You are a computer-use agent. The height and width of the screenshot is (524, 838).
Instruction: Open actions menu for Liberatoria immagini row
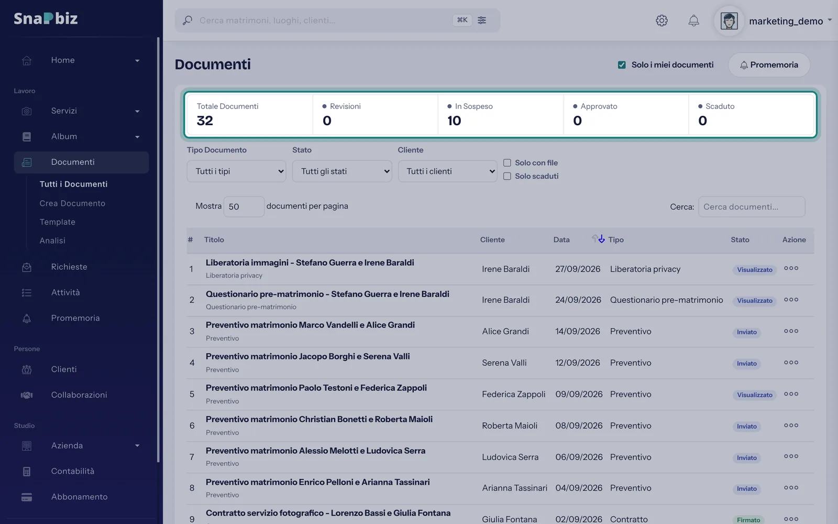click(791, 268)
